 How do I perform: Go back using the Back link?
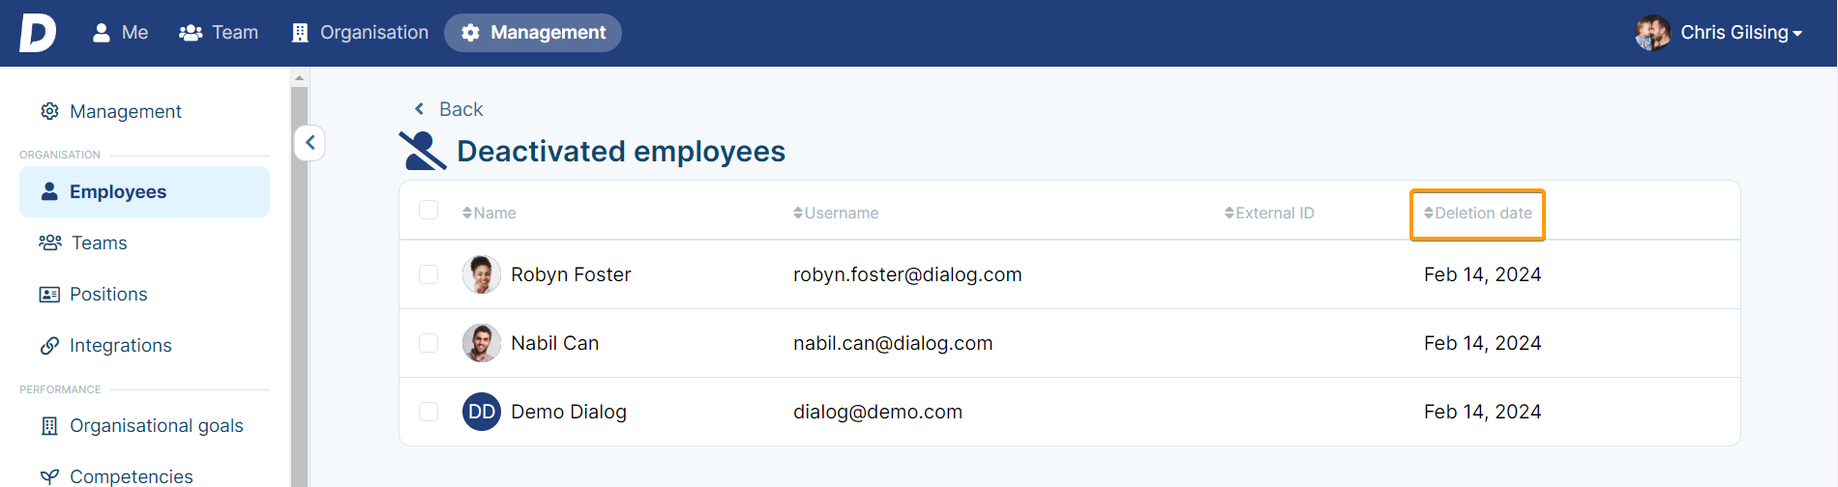(x=448, y=109)
